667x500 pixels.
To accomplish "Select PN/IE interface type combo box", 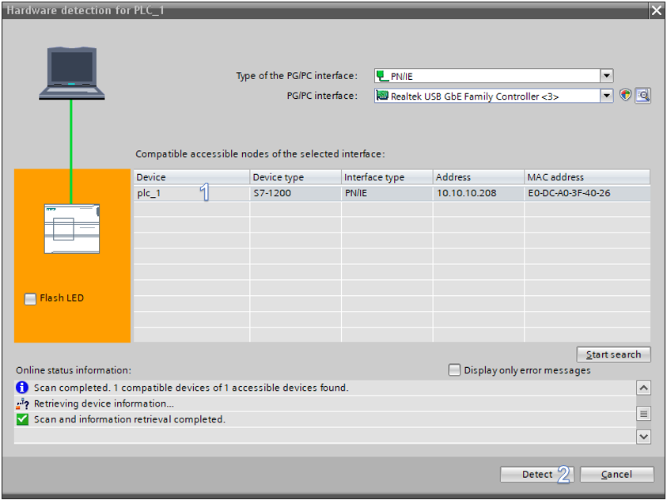I will [x=494, y=76].
